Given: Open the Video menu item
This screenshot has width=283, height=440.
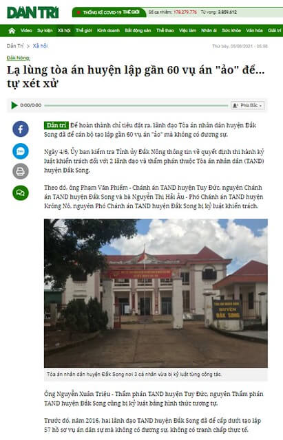Looking at the screenshot, I should coord(26,30).
